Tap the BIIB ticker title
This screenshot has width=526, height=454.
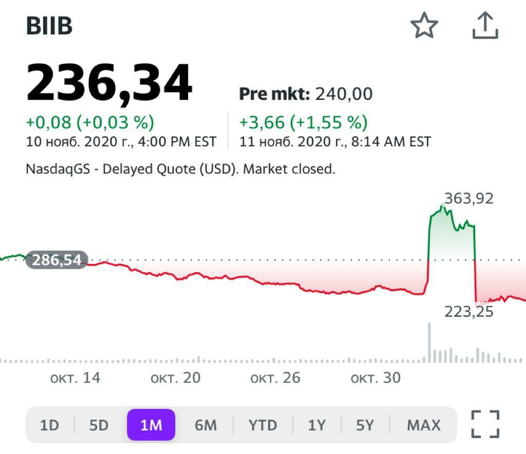coord(49,26)
